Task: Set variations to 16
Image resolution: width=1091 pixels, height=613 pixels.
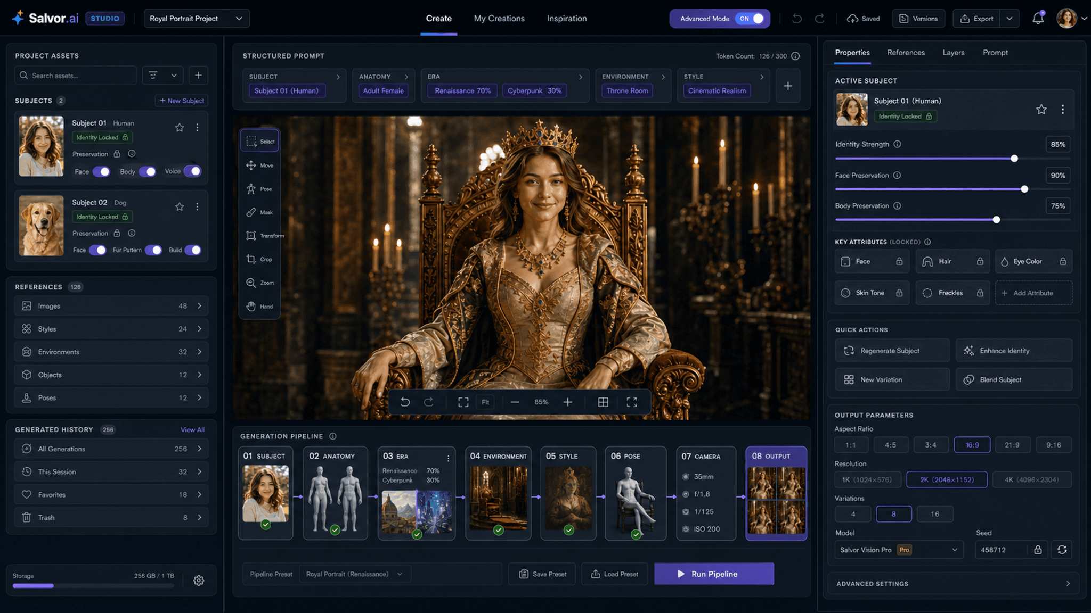Action: [935, 514]
